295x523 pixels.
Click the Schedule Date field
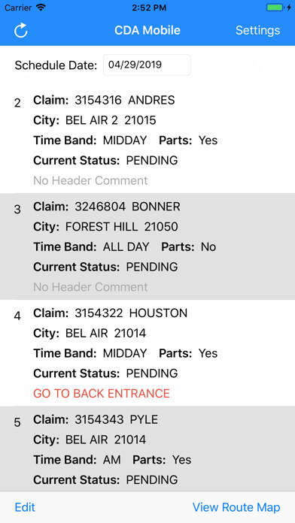click(147, 65)
